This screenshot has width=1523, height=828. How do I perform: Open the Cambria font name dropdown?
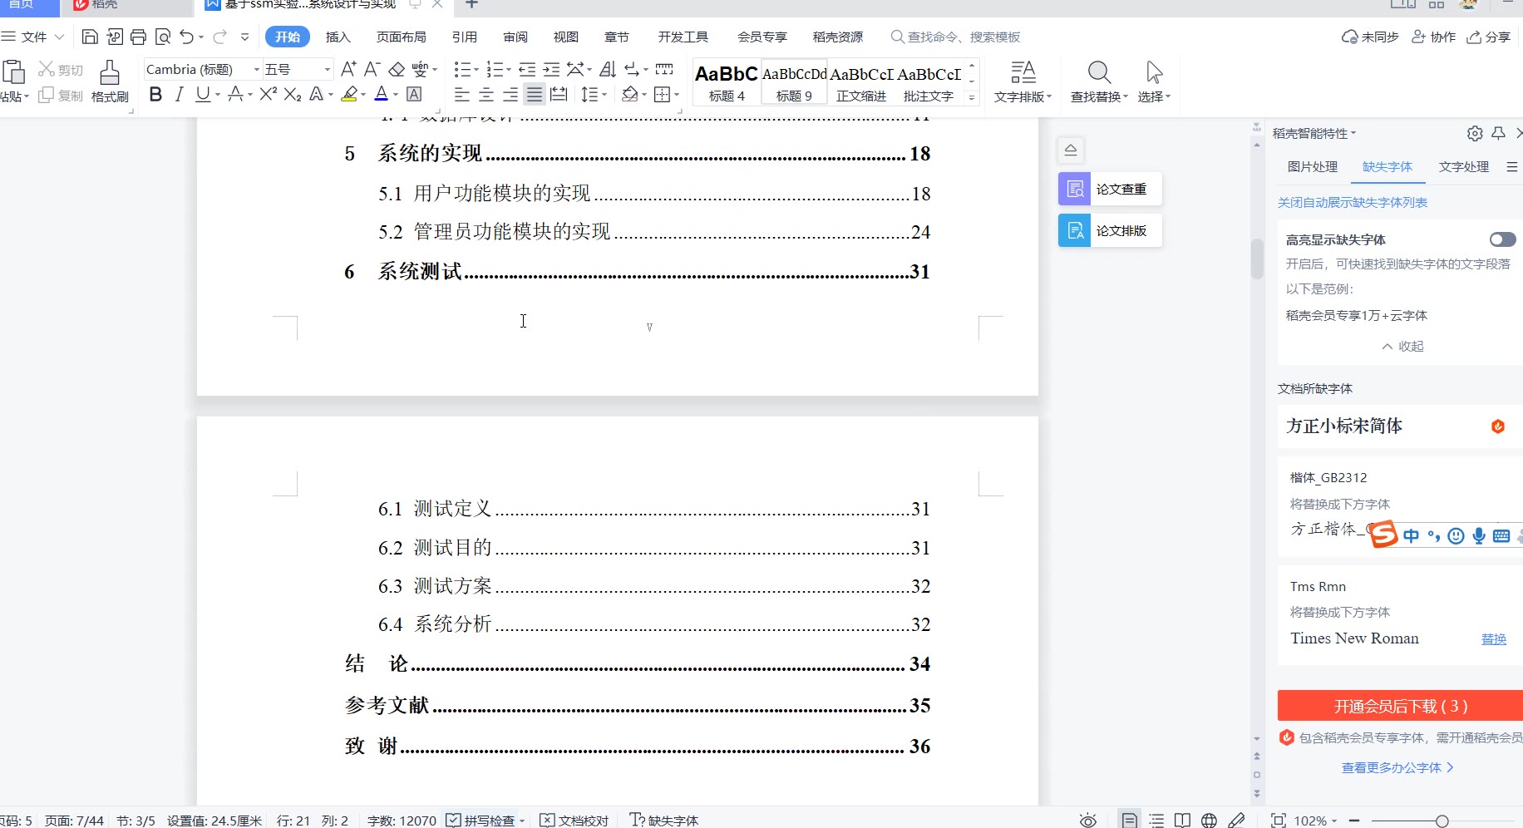pyautogui.click(x=256, y=70)
